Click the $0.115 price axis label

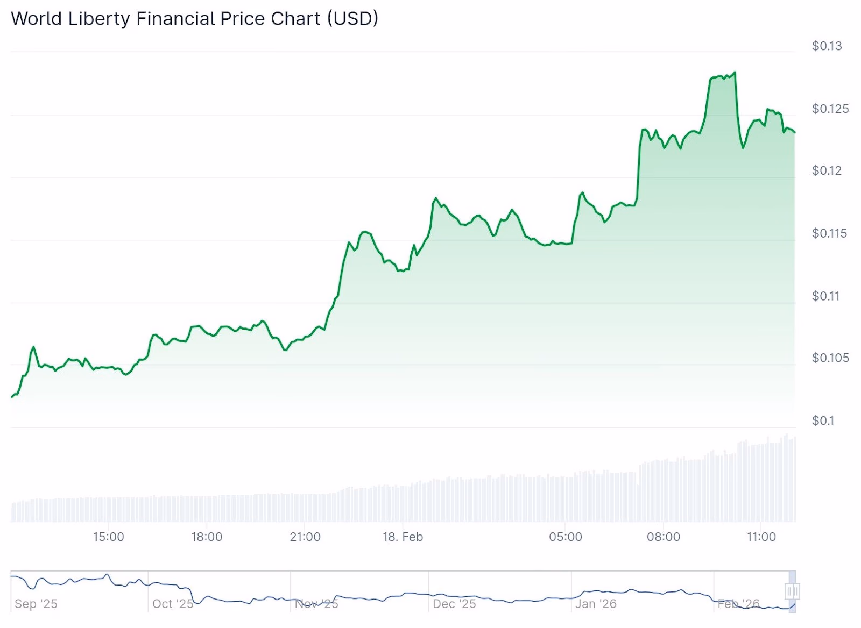point(829,233)
